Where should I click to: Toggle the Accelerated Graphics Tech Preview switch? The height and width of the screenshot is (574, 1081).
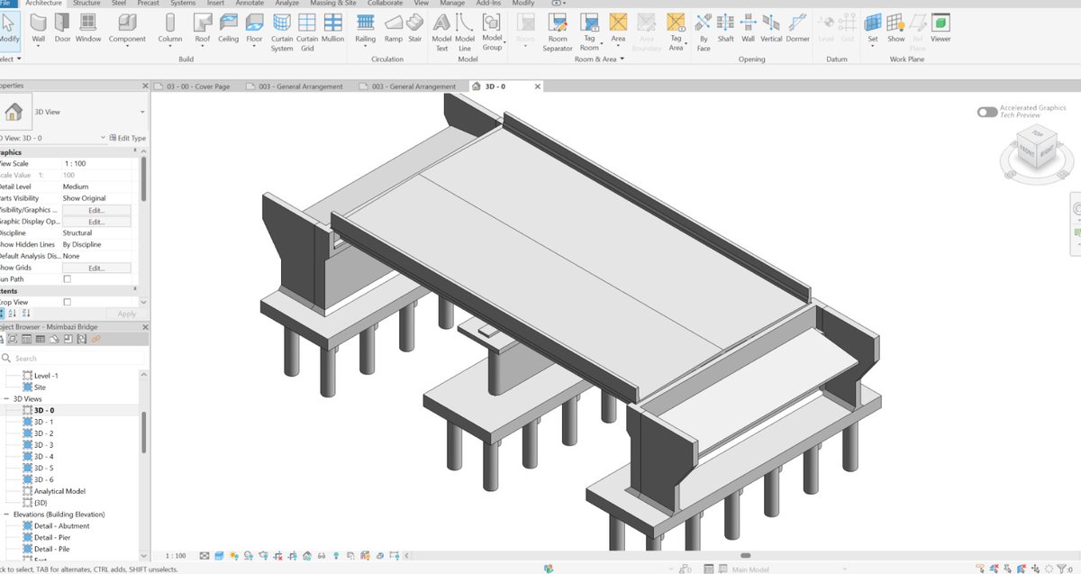coord(987,112)
